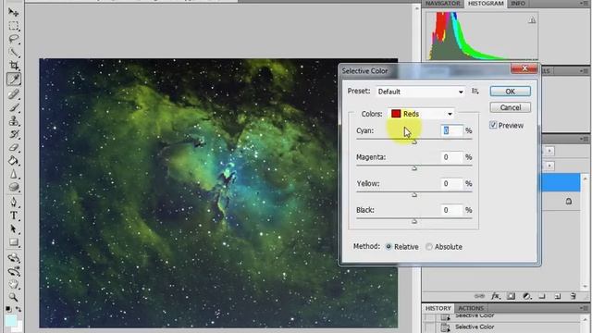Image resolution: width=592 pixels, height=333 pixels.
Task: Select the Rectangle shape tool
Action: 14,242
